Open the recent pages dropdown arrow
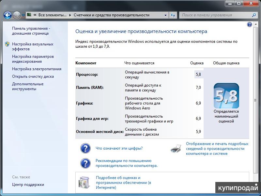261x196 pixels. coord(23,15)
